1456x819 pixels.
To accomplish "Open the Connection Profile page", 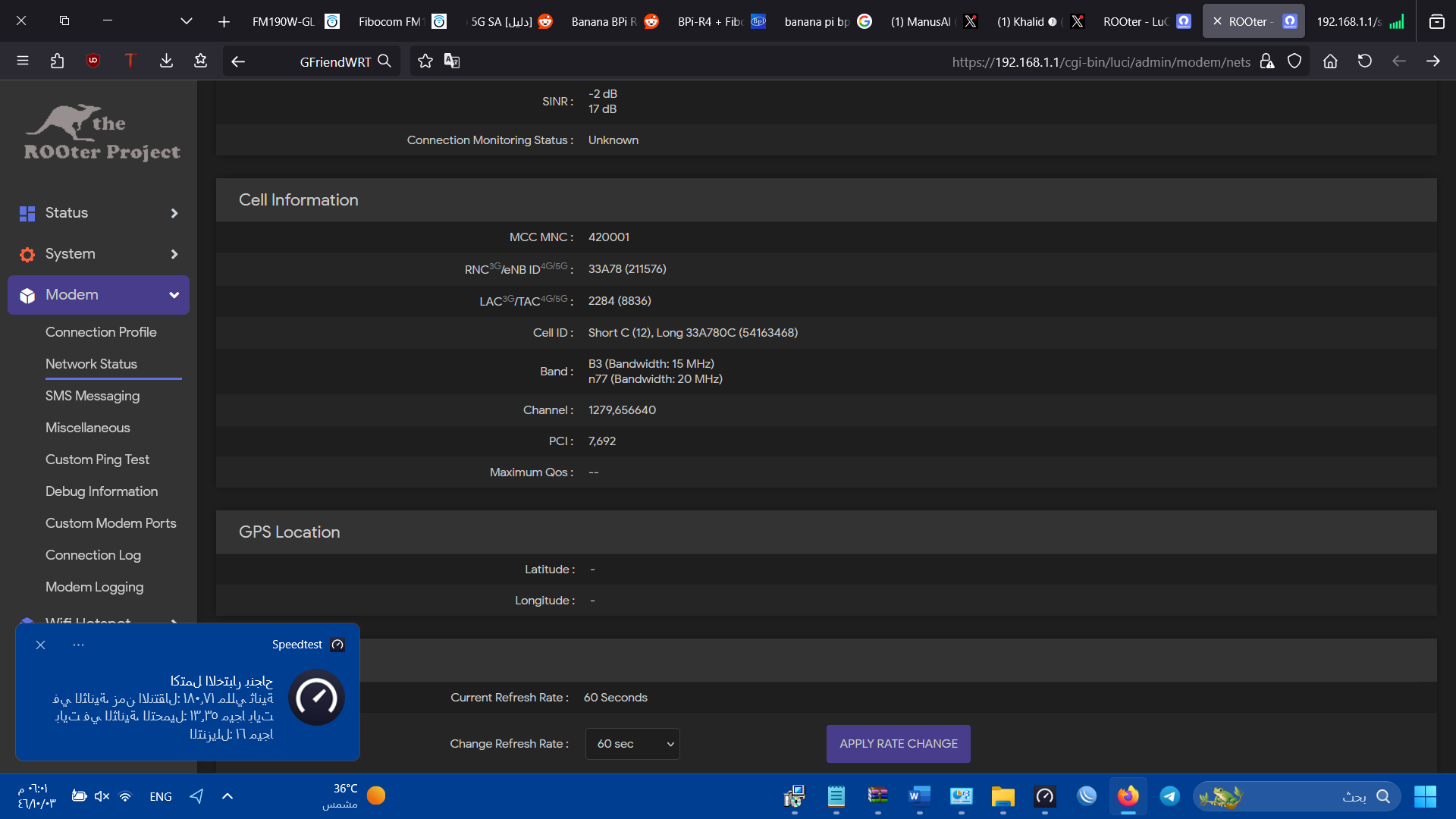I will tap(101, 332).
